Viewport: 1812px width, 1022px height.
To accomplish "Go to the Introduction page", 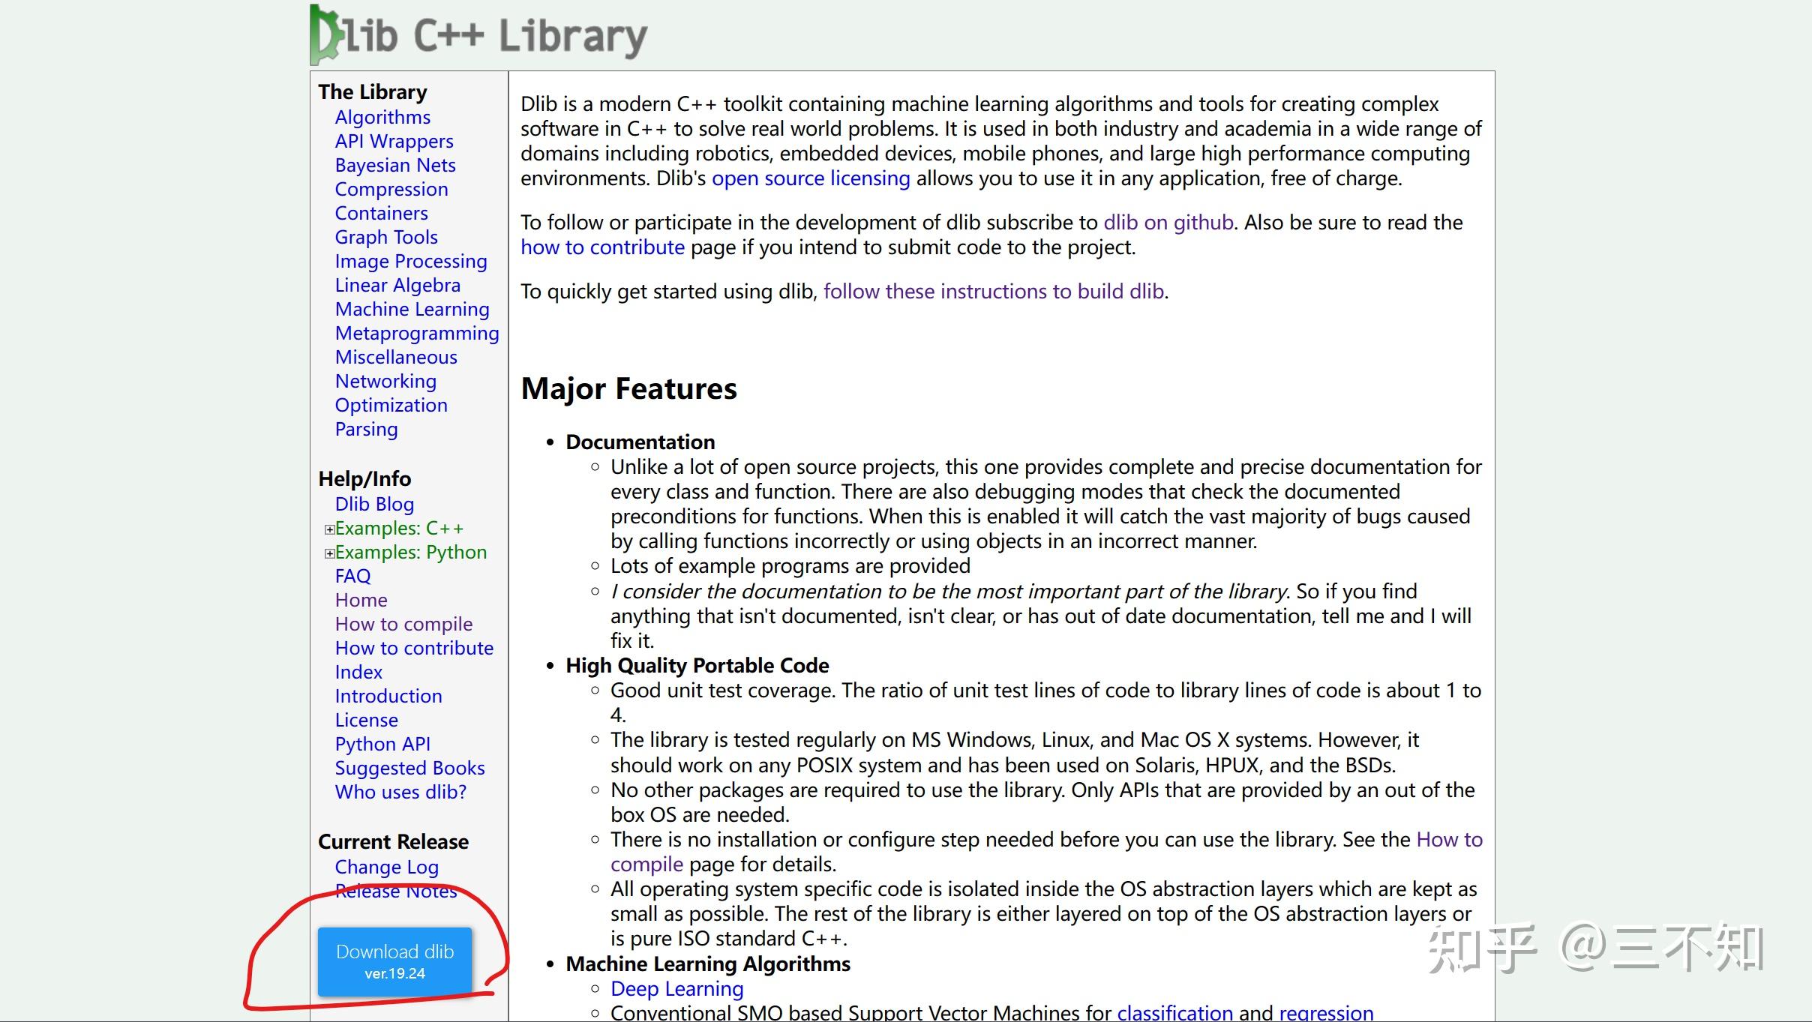I will click(x=388, y=696).
